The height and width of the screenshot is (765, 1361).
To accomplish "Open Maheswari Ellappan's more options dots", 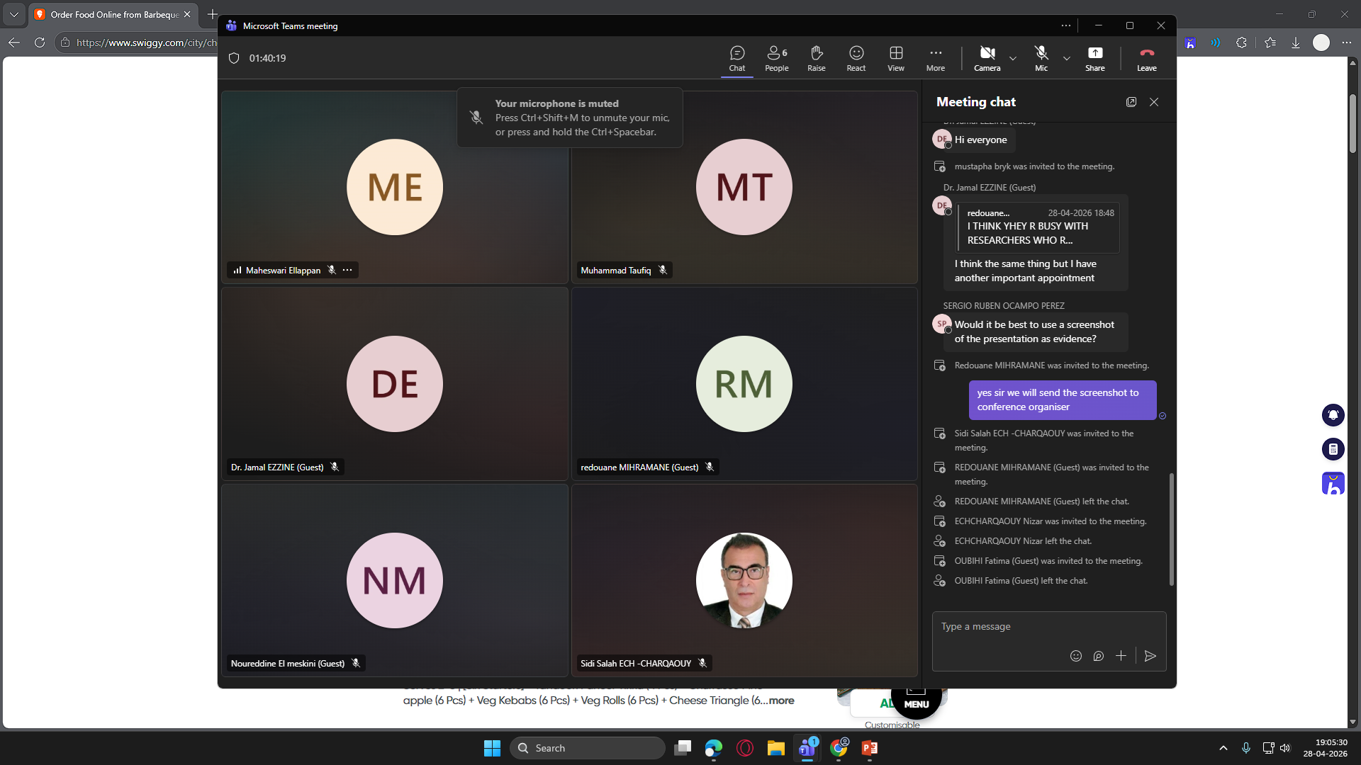I will pos(347,270).
